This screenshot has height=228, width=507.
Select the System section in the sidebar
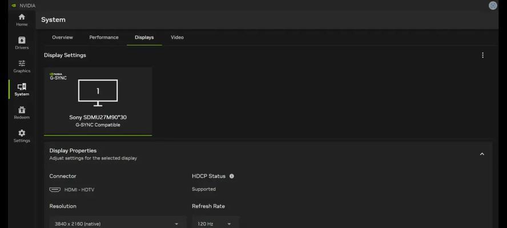pos(22,90)
